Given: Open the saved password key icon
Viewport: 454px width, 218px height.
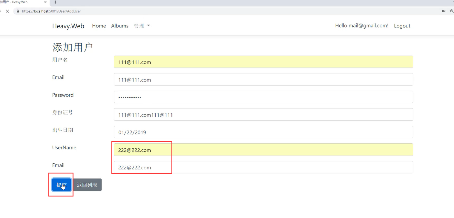Looking at the screenshot, I should pos(444,11).
